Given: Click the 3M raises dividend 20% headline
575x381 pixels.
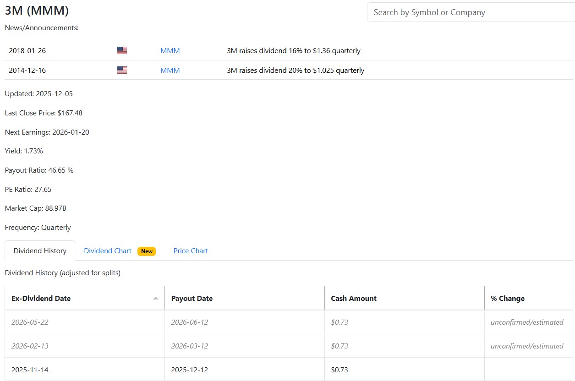Looking at the screenshot, I should tap(296, 71).
